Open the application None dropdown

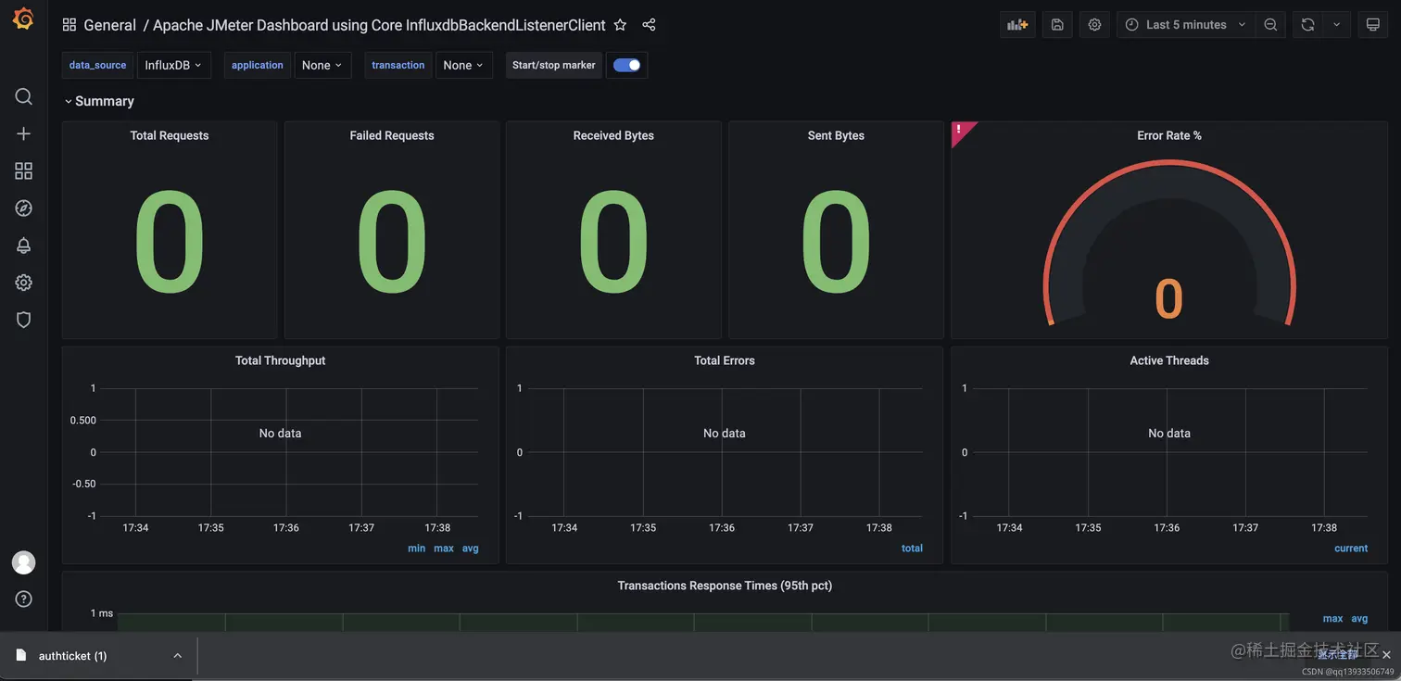[322, 65]
